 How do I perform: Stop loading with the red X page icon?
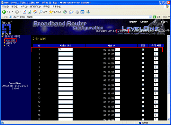point(24,12)
